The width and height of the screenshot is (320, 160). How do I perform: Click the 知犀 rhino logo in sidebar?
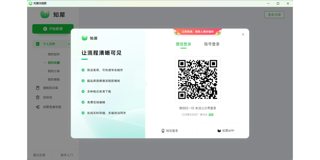[45, 14]
